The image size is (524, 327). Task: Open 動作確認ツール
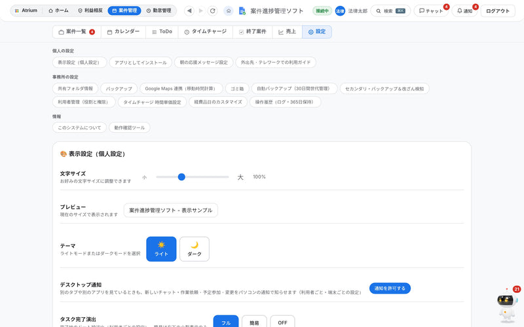point(129,128)
